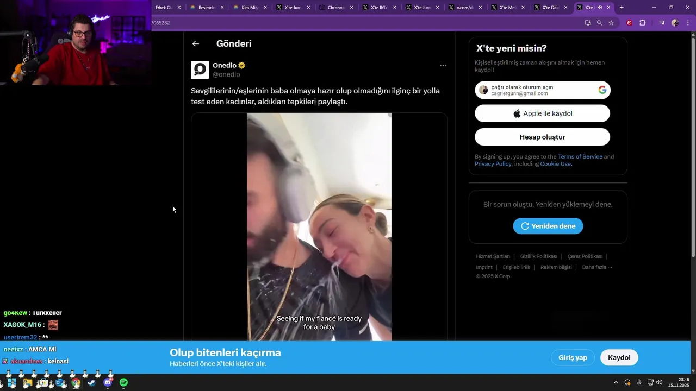Open the Cookie Use link
Image resolution: width=696 pixels, height=391 pixels.
555,164
